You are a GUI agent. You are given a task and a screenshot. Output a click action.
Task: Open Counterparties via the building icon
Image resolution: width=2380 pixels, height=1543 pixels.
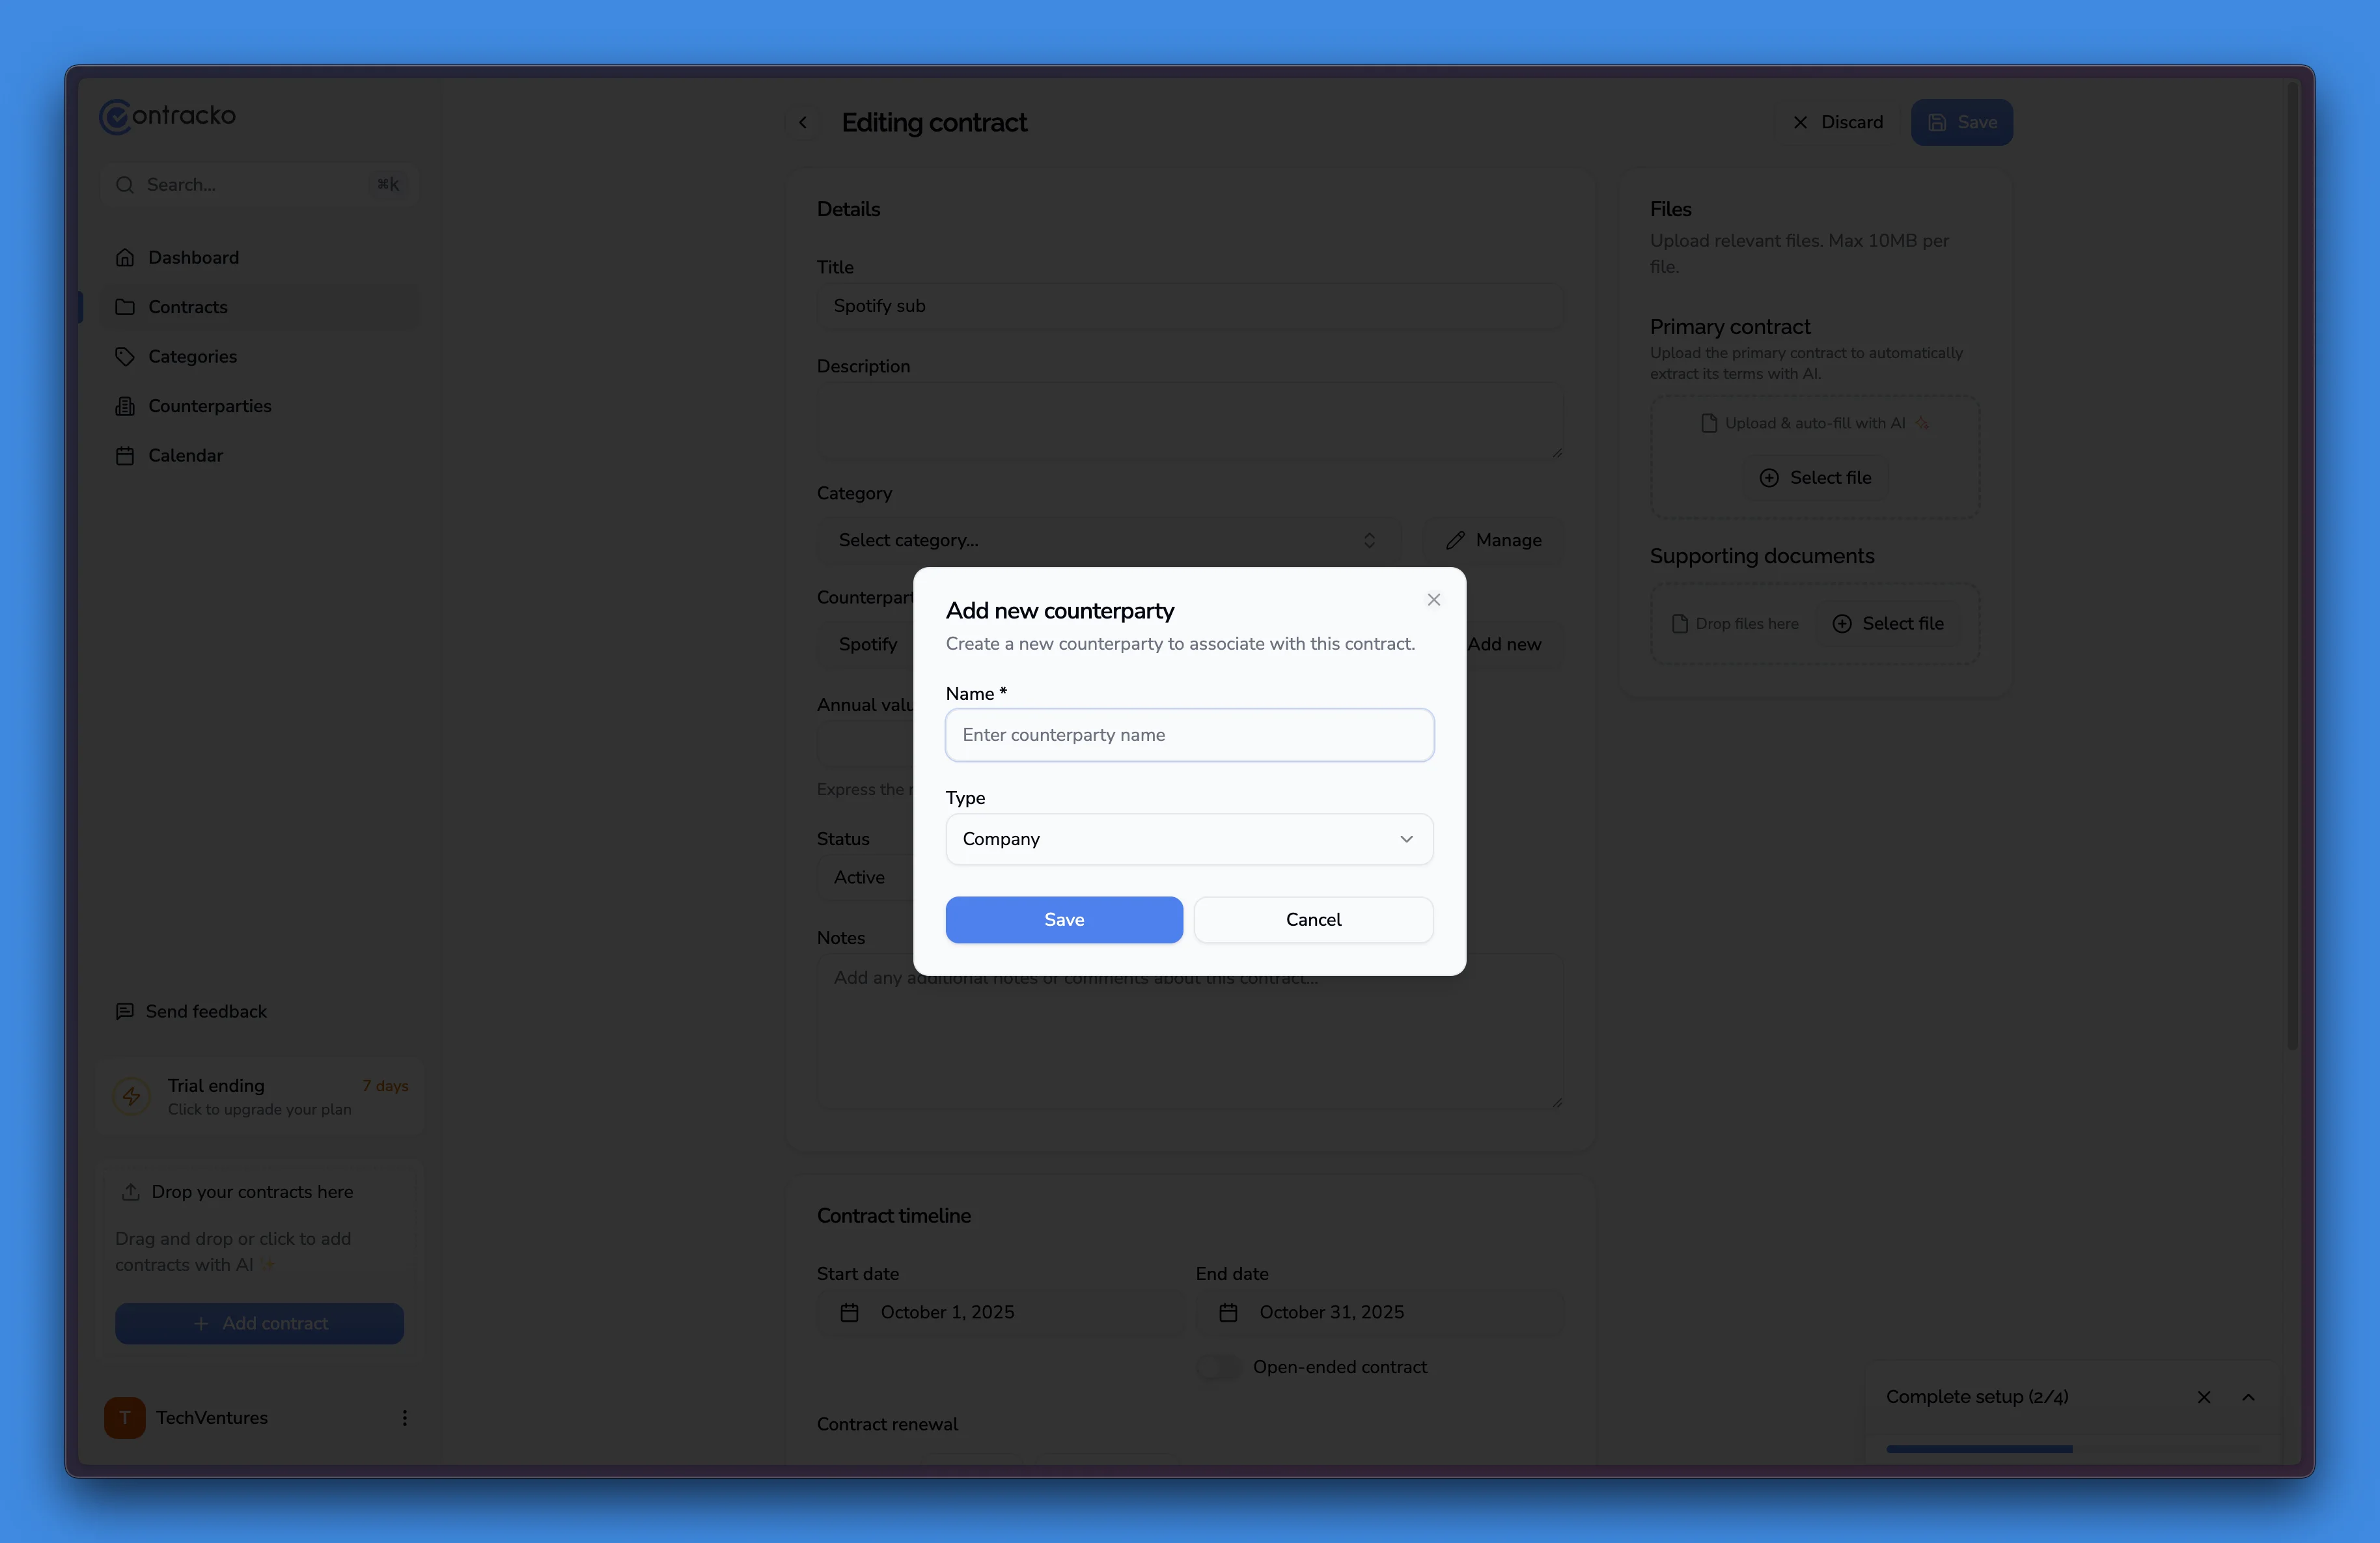point(126,406)
